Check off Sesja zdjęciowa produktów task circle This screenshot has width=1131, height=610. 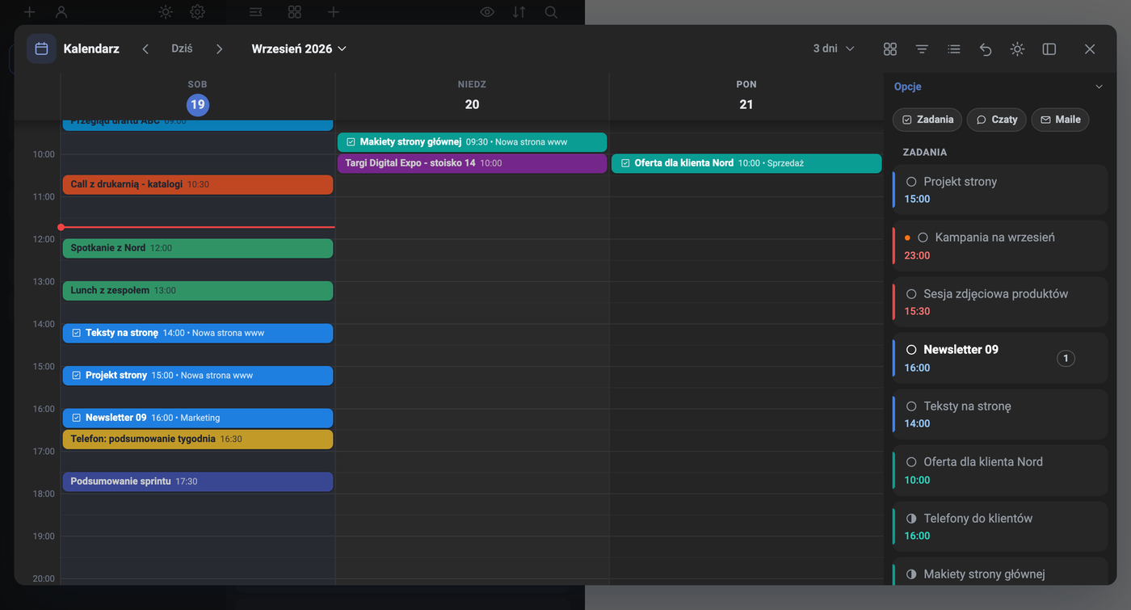[911, 294]
